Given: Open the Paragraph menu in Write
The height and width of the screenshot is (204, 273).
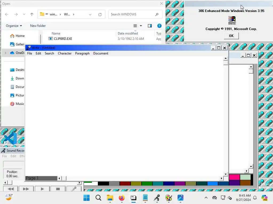Looking at the screenshot, I should (82, 53).
